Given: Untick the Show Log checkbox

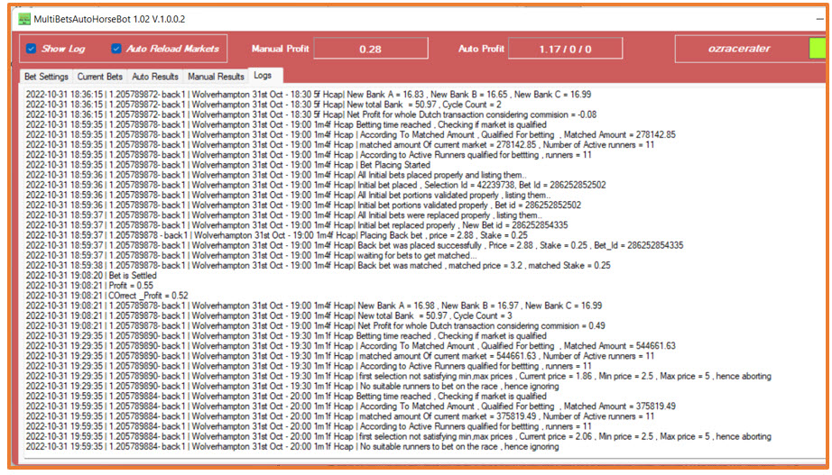Looking at the screenshot, I should 32,49.
